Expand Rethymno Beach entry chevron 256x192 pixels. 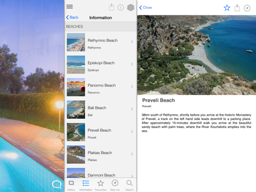click(132, 42)
